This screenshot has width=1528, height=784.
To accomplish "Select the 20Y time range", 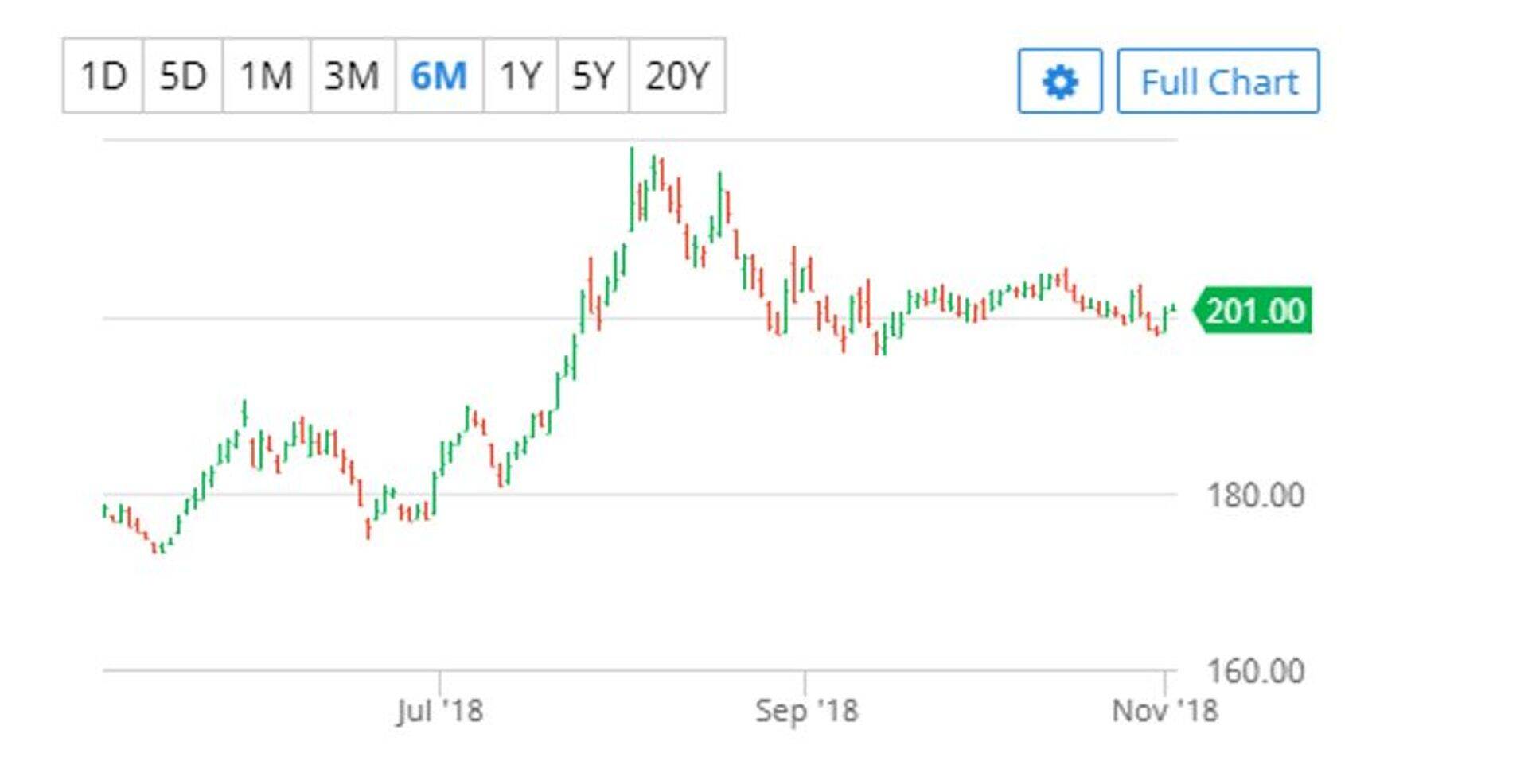I will click(x=676, y=76).
